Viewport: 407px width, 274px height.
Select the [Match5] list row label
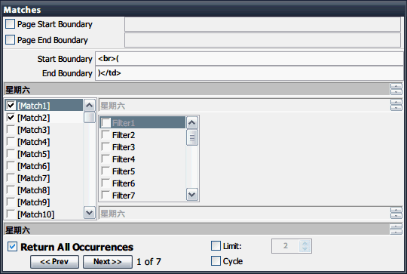tap(33, 154)
